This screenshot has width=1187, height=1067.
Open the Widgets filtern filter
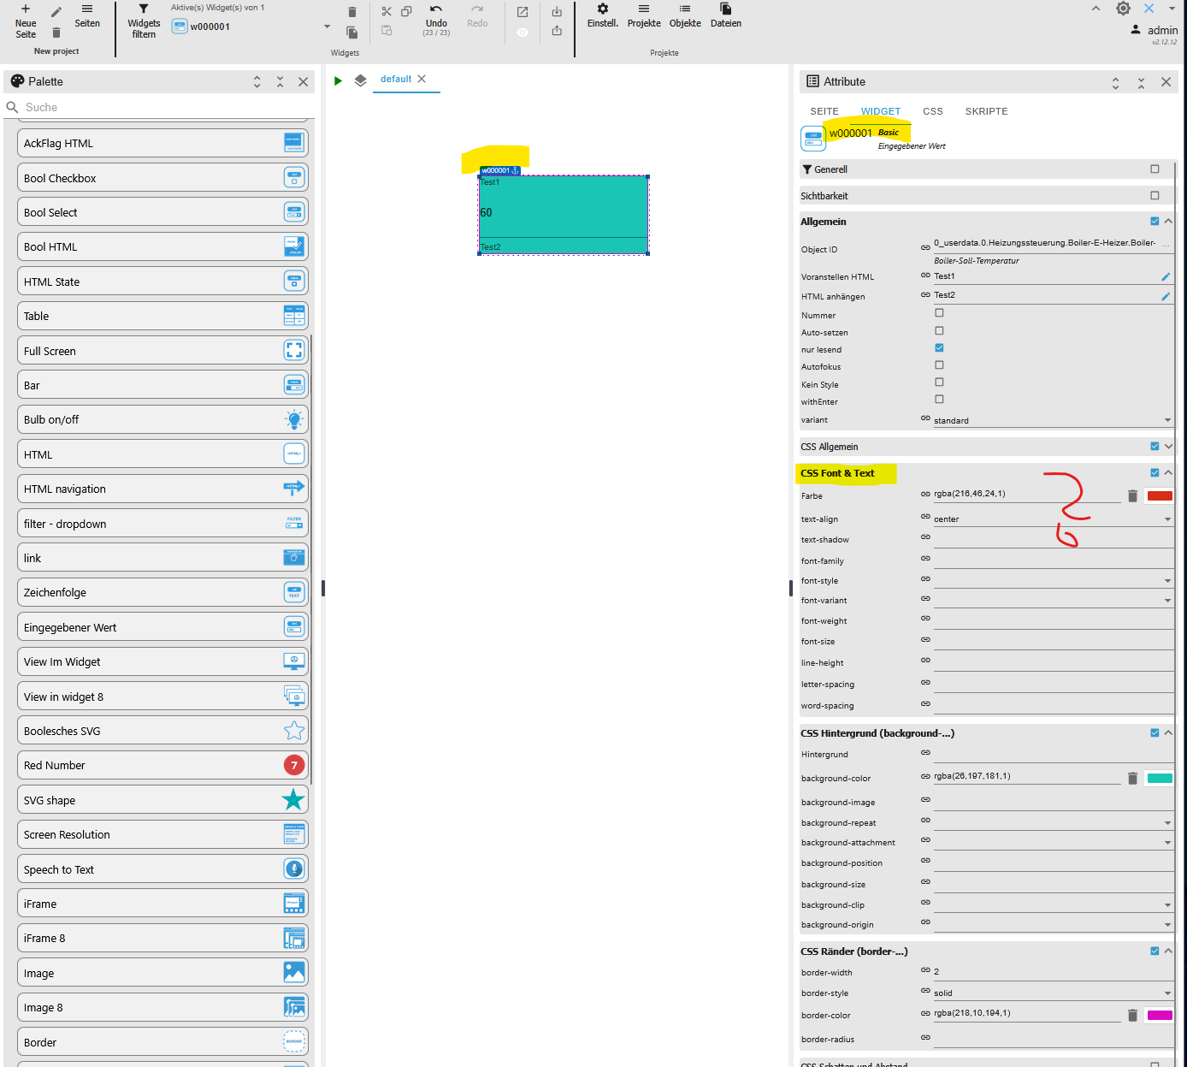tap(144, 21)
